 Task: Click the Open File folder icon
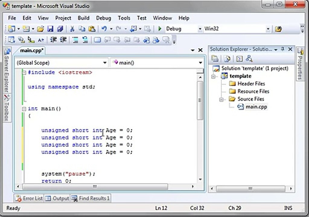[x=40, y=29]
